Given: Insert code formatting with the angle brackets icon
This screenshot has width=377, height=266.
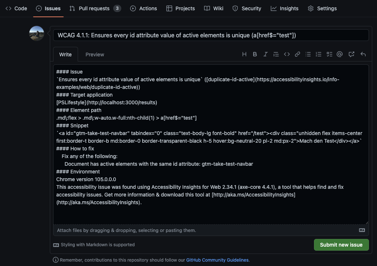Looking at the screenshot, I should point(287,54).
